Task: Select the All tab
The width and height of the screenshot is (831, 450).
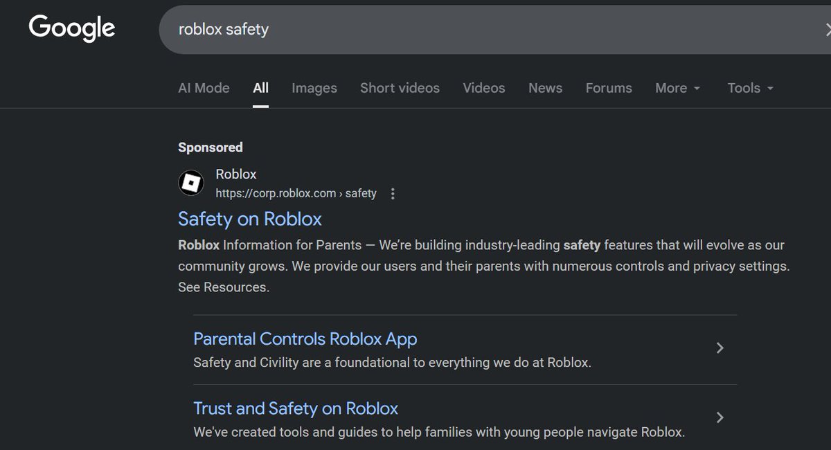Action: [260, 88]
